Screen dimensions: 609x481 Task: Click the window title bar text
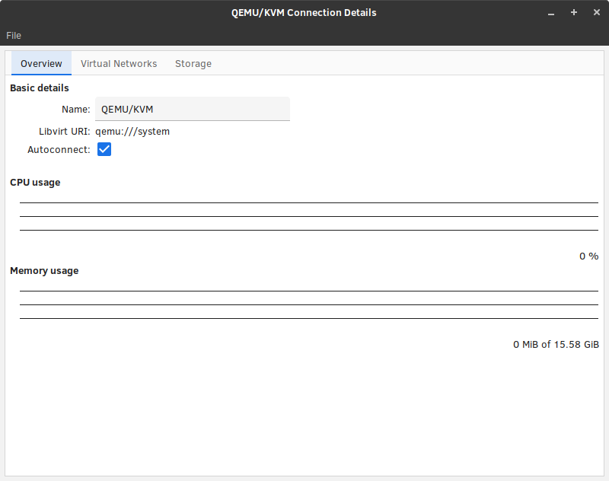(x=304, y=12)
